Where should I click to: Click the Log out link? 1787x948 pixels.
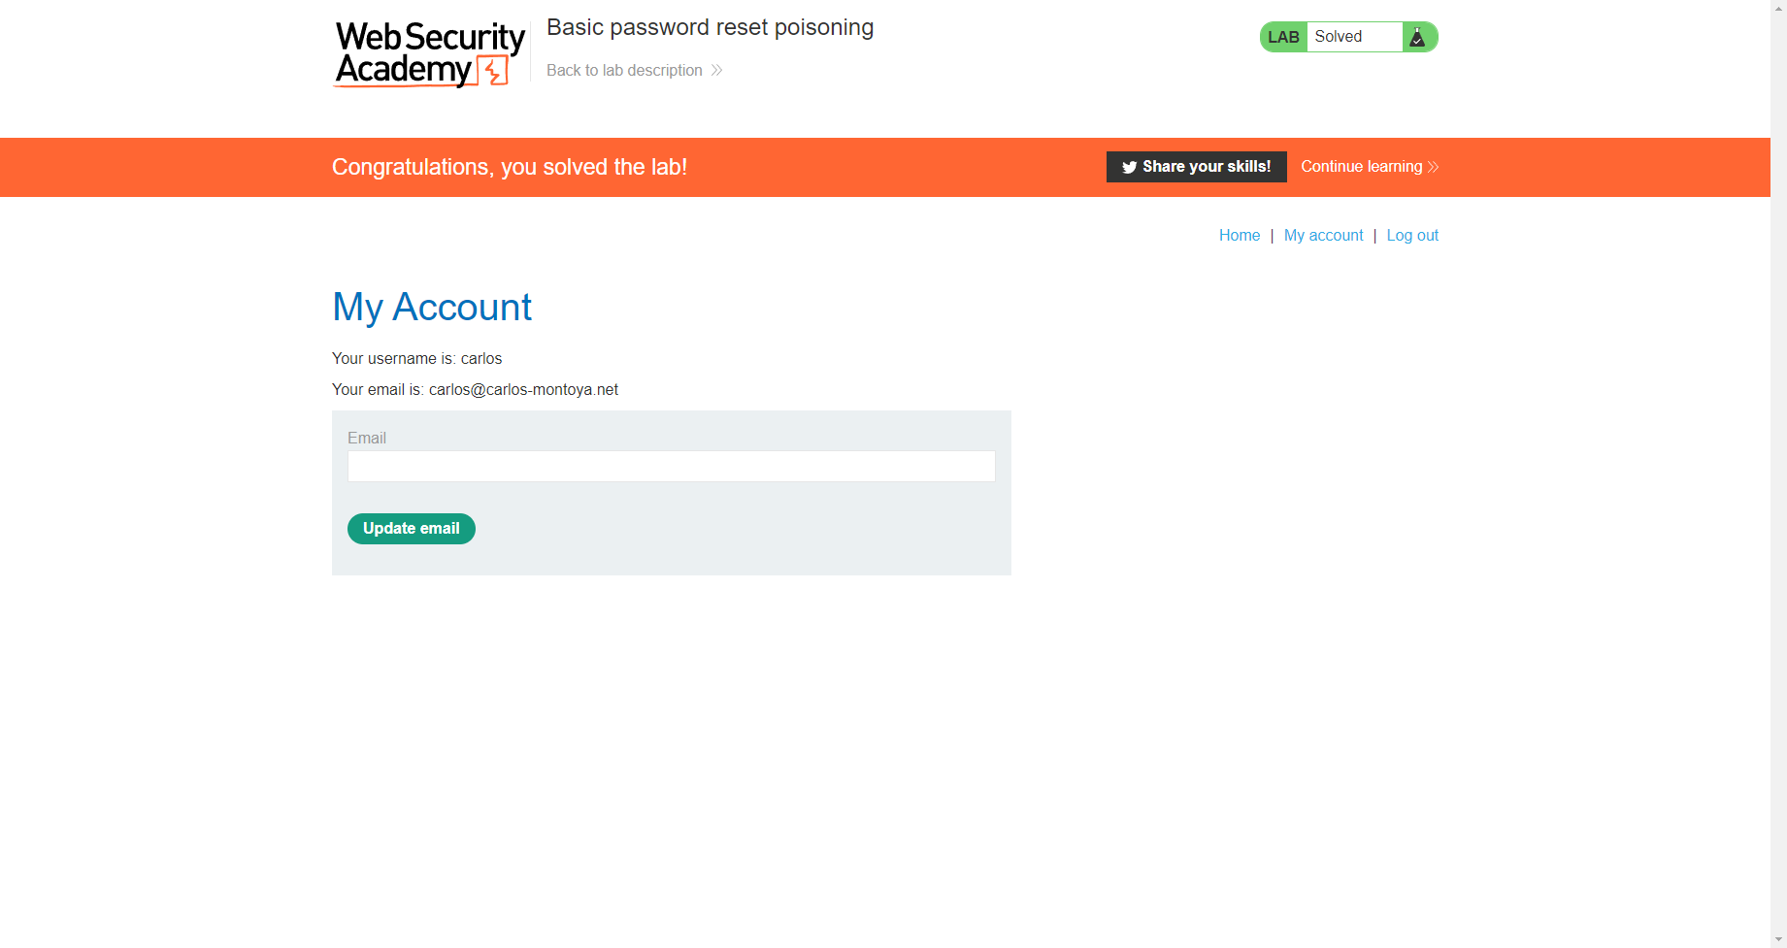1412,235
